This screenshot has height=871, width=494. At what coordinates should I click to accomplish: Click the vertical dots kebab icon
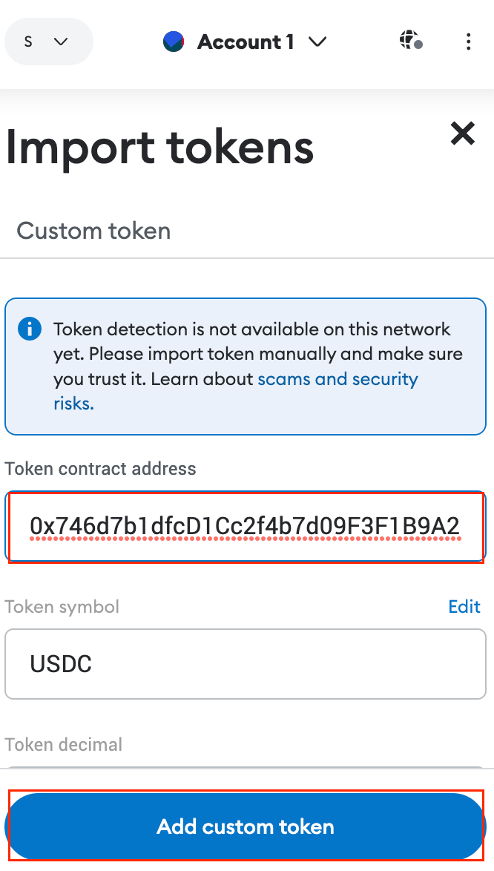click(469, 42)
